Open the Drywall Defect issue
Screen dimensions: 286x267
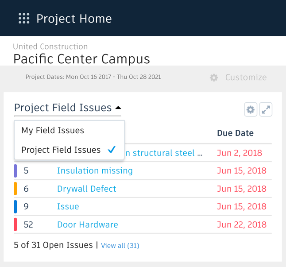(x=87, y=189)
